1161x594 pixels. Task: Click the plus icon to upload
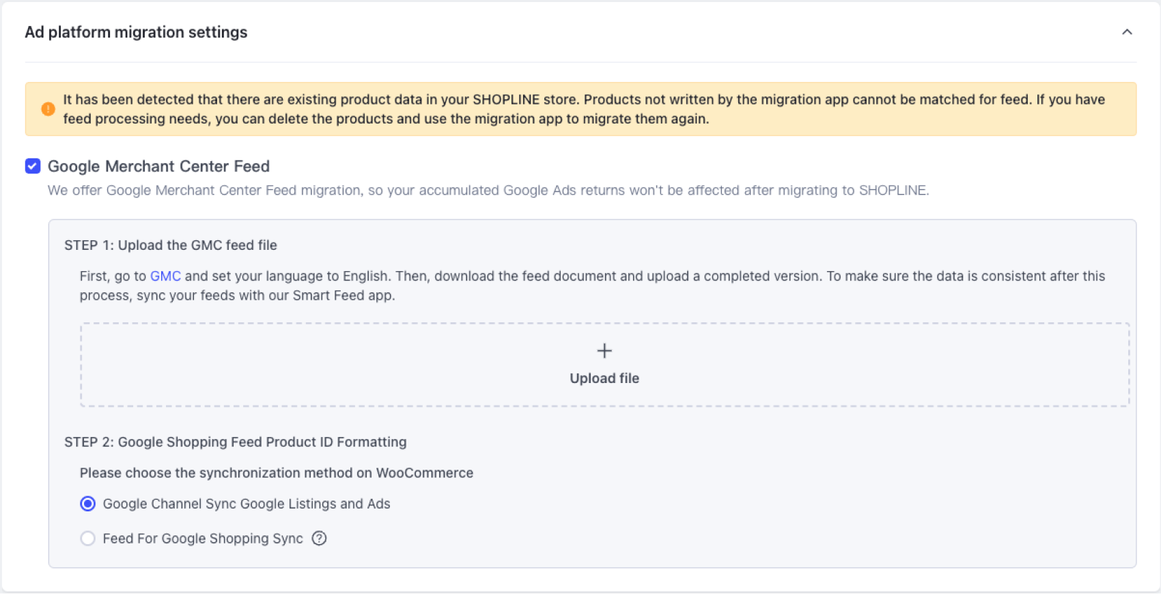tap(604, 351)
